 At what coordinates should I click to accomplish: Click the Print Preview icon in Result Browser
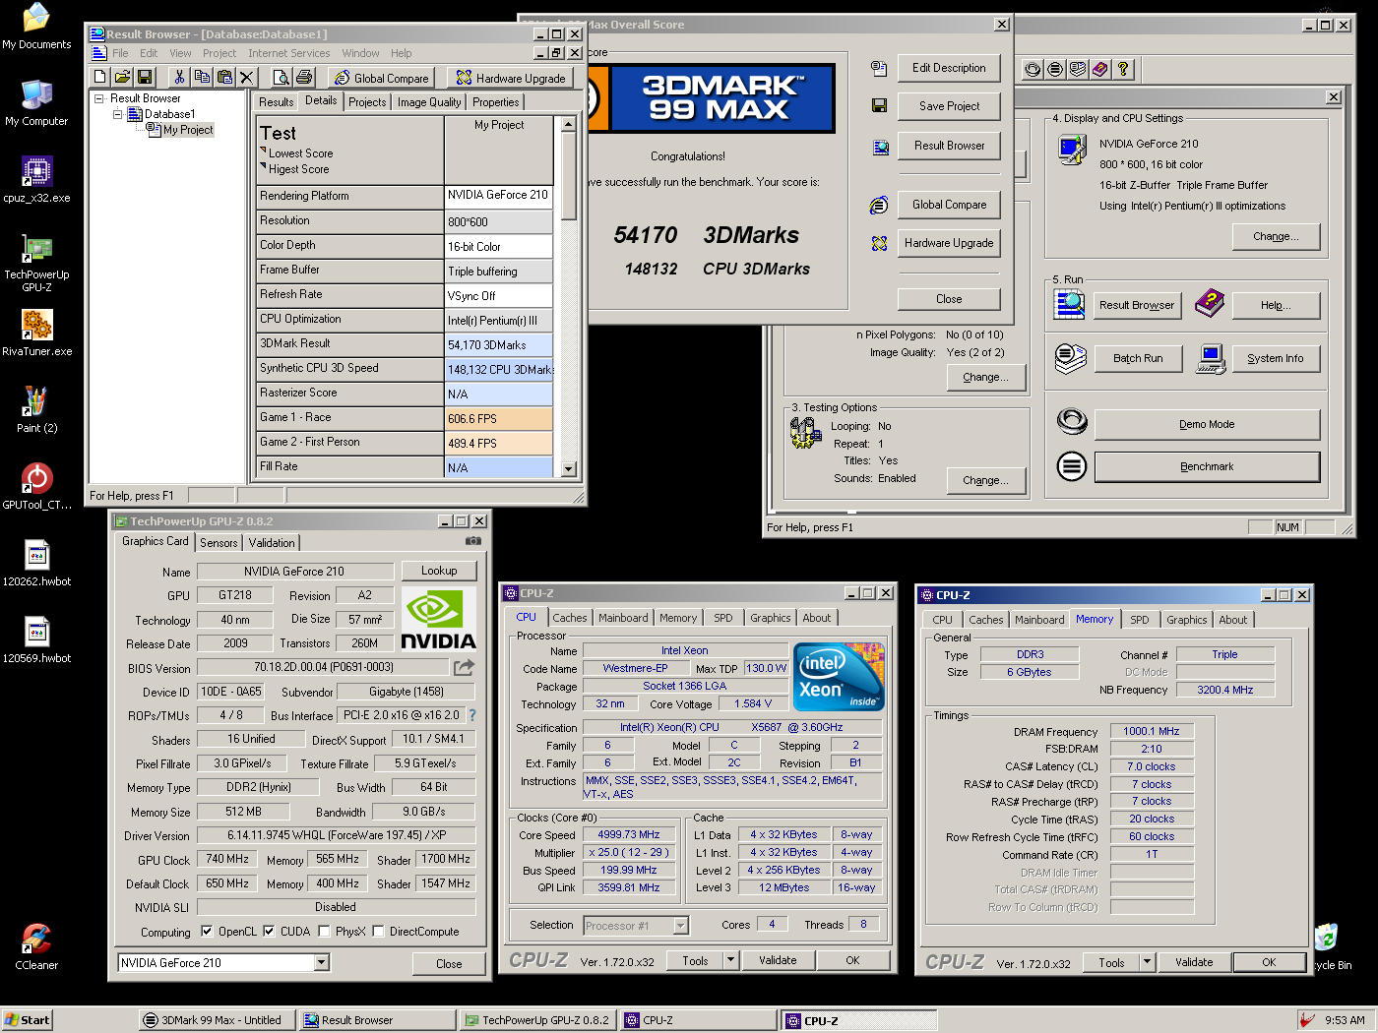point(282,77)
